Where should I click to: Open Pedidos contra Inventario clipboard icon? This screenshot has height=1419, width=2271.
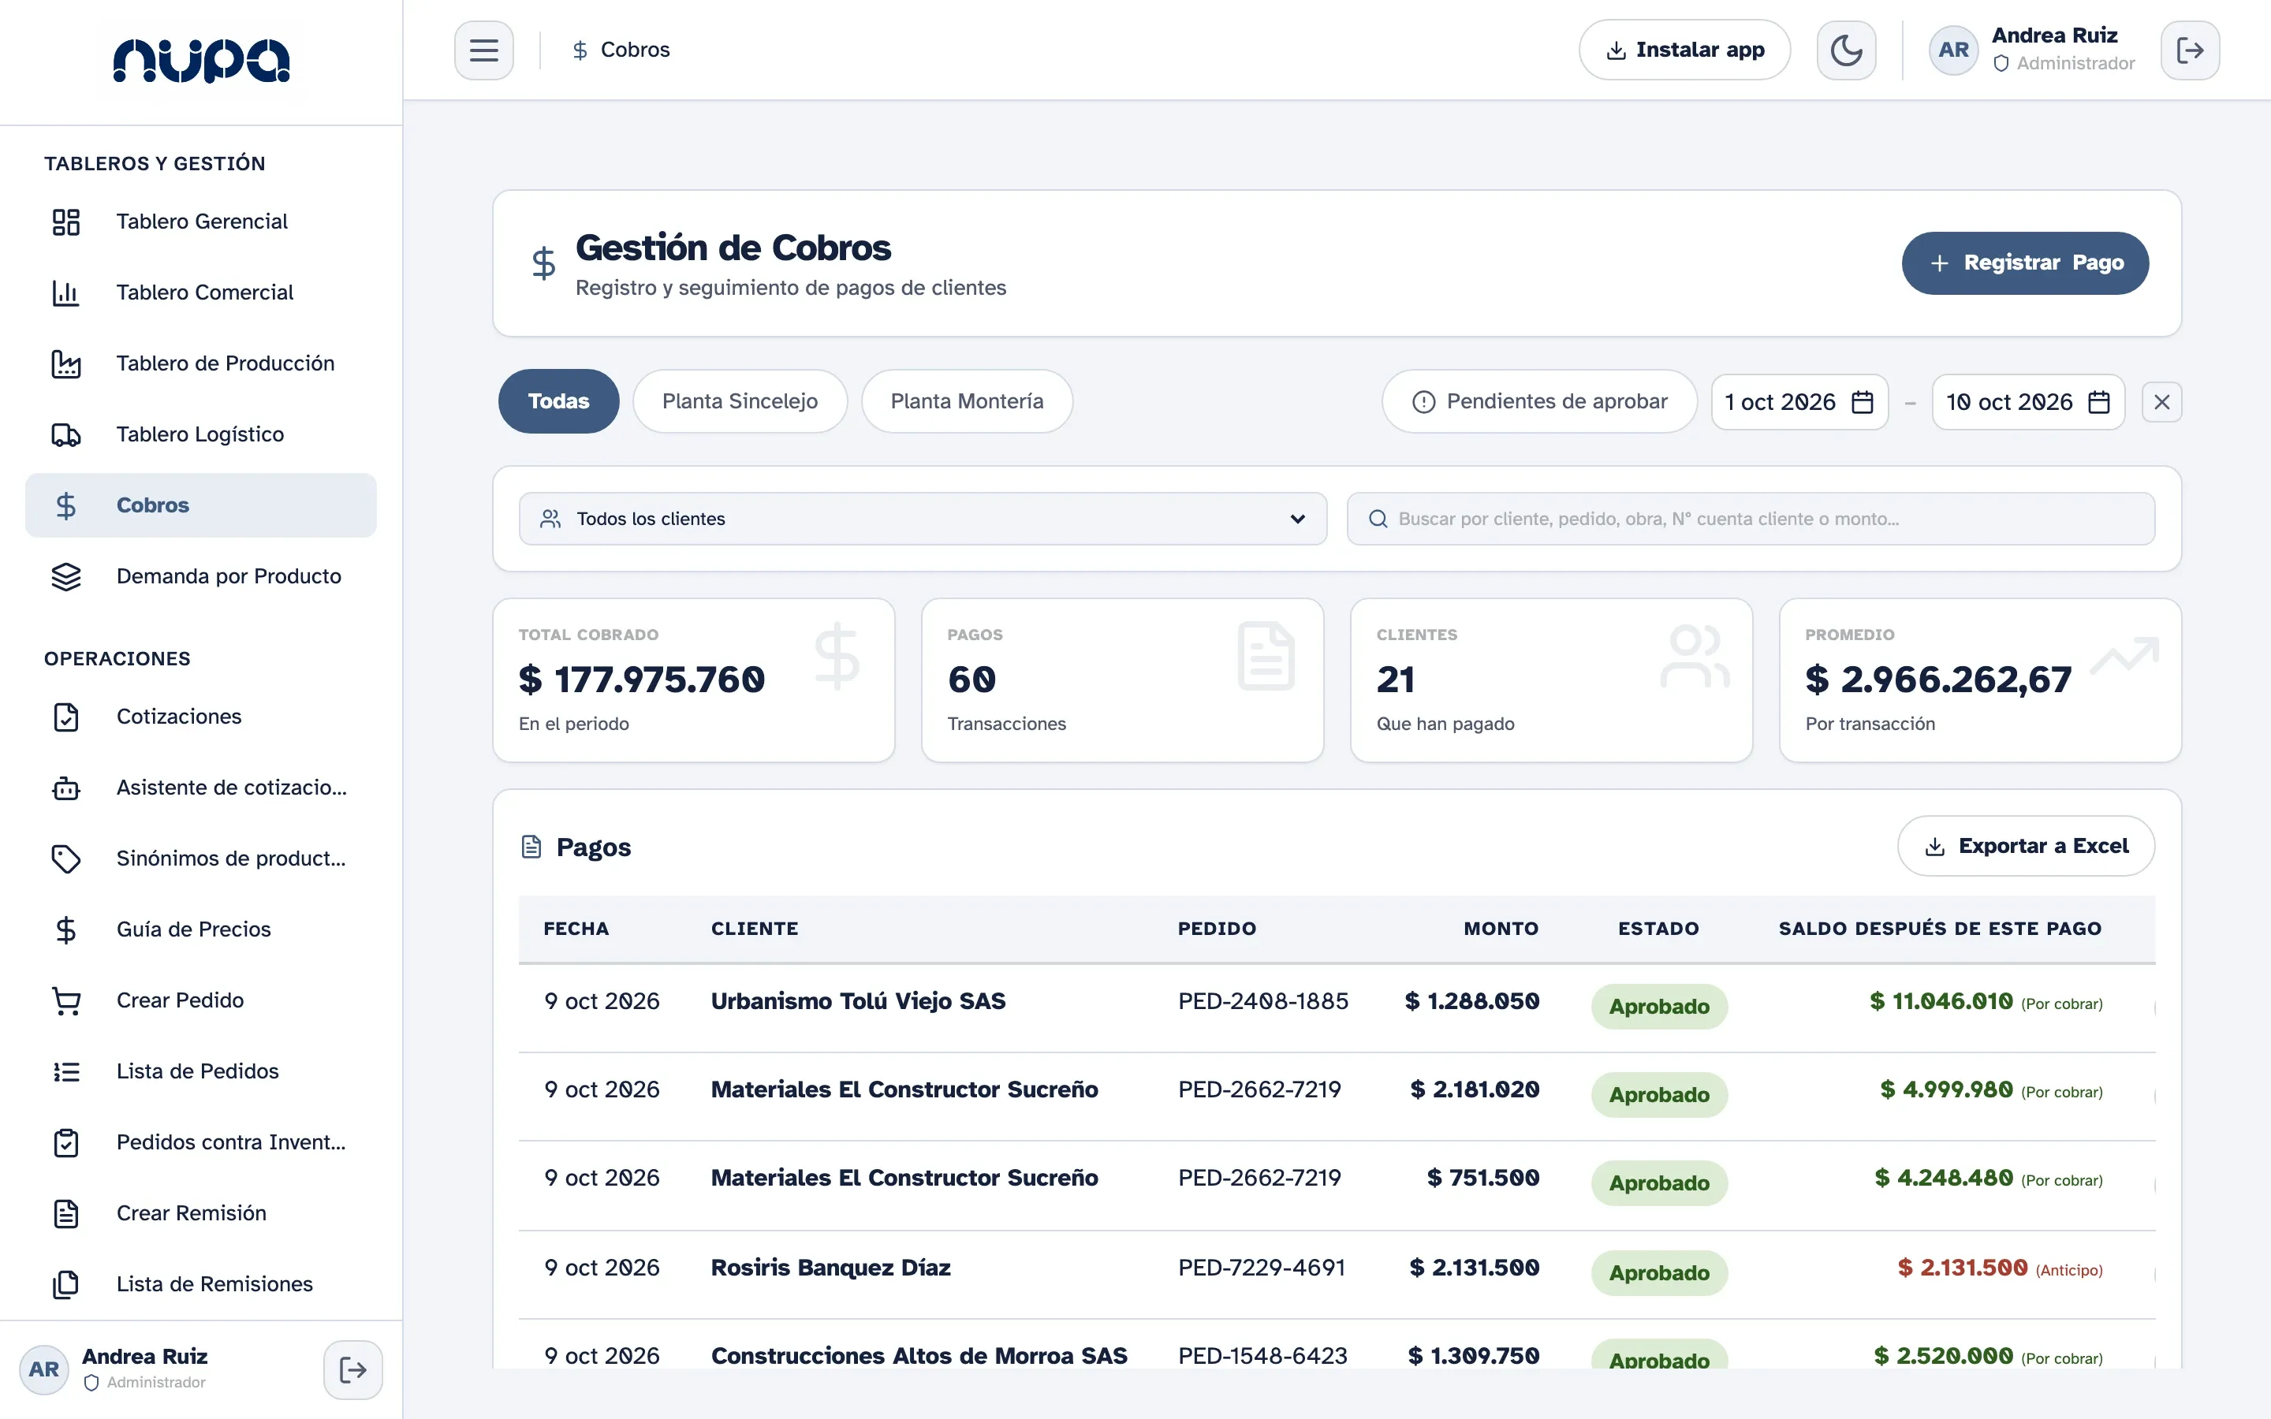pos(65,1142)
